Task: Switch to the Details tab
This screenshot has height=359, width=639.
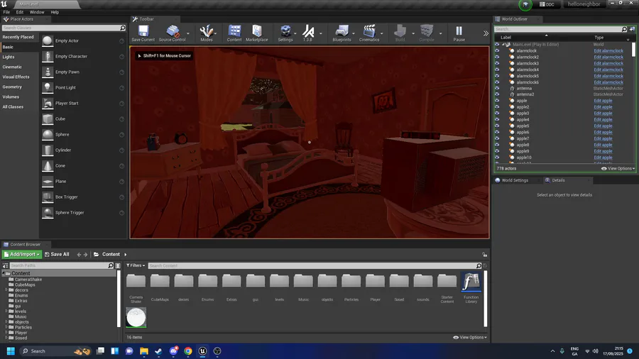Action: point(558,180)
